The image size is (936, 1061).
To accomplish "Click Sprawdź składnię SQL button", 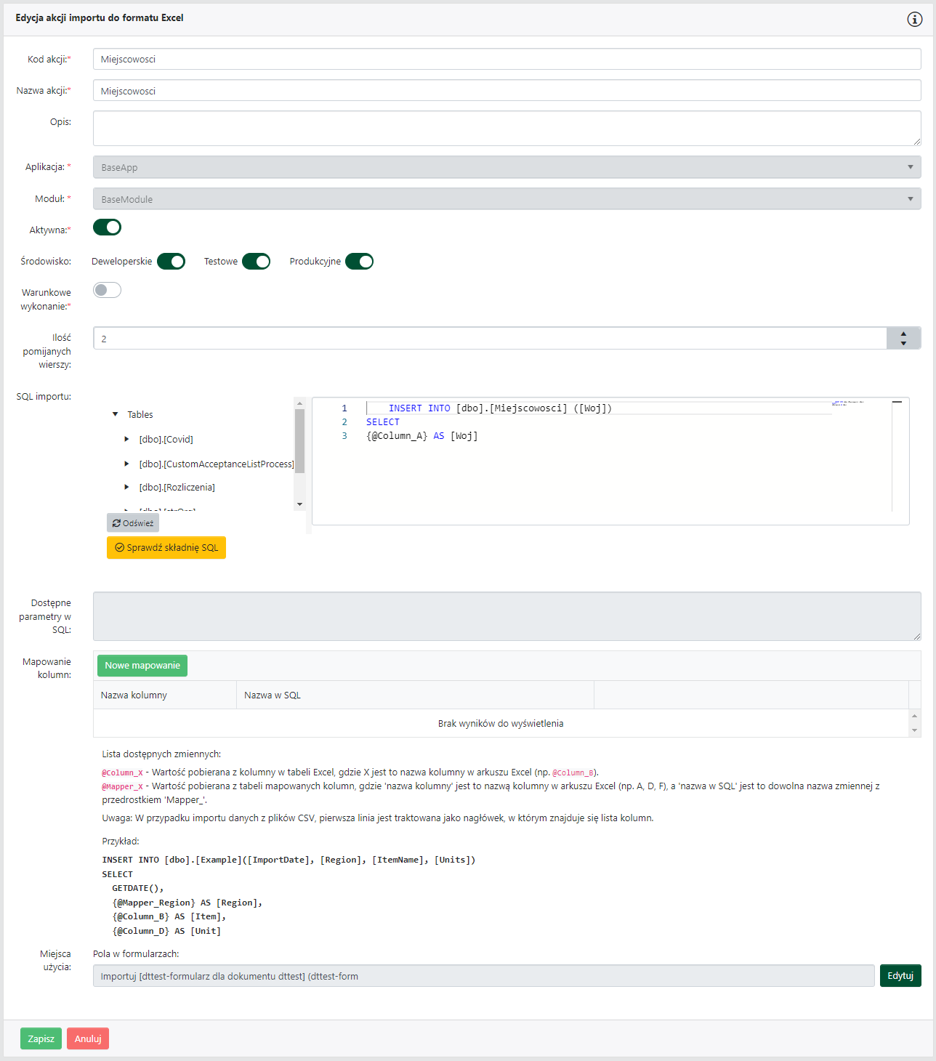I will (x=166, y=548).
